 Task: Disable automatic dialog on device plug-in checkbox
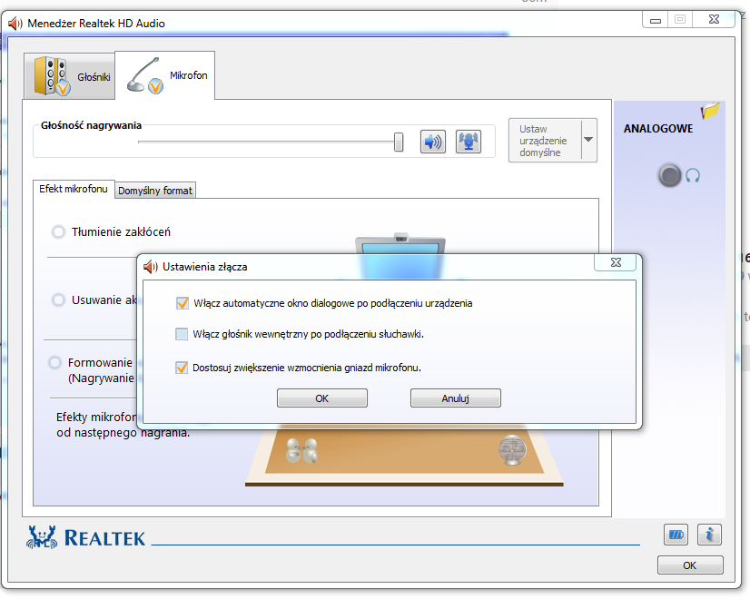[x=183, y=303]
